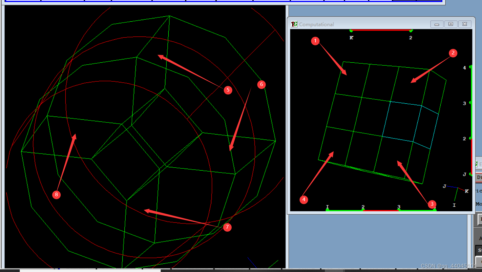Select annotation marker 3 arrow badge
Viewport: 482px width, 272px height.
pos(432,204)
